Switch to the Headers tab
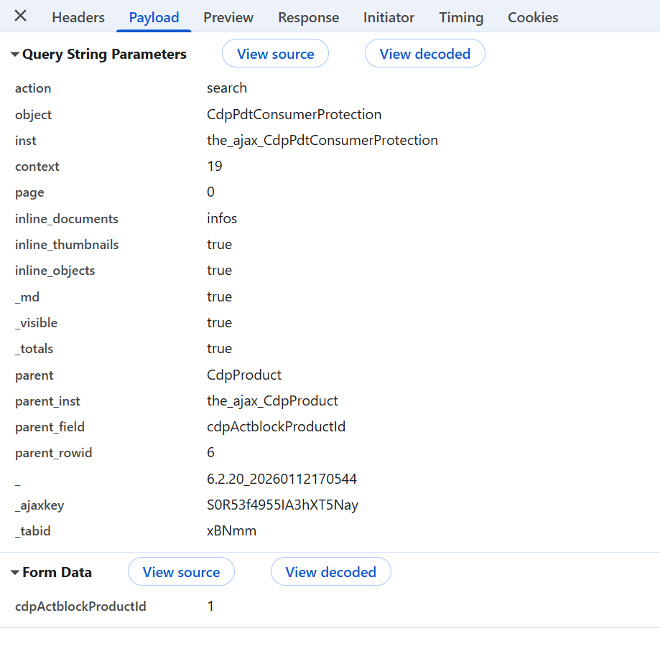 click(x=78, y=18)
